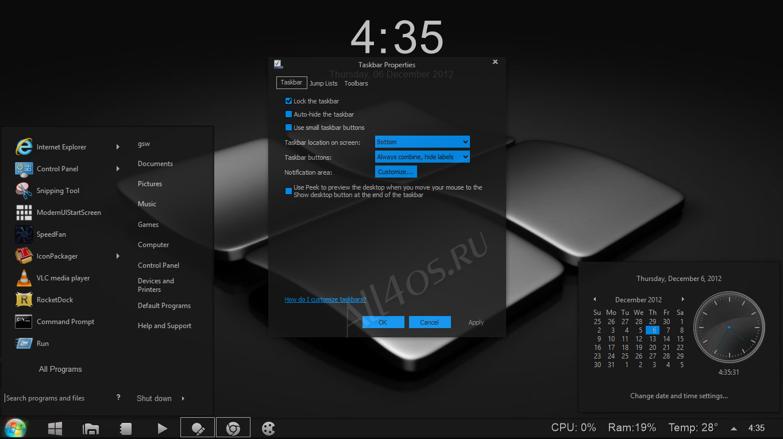783x439 pixels.
Task: Click the notes scroll taskbar icon
Action: click(x=126, y=429)
